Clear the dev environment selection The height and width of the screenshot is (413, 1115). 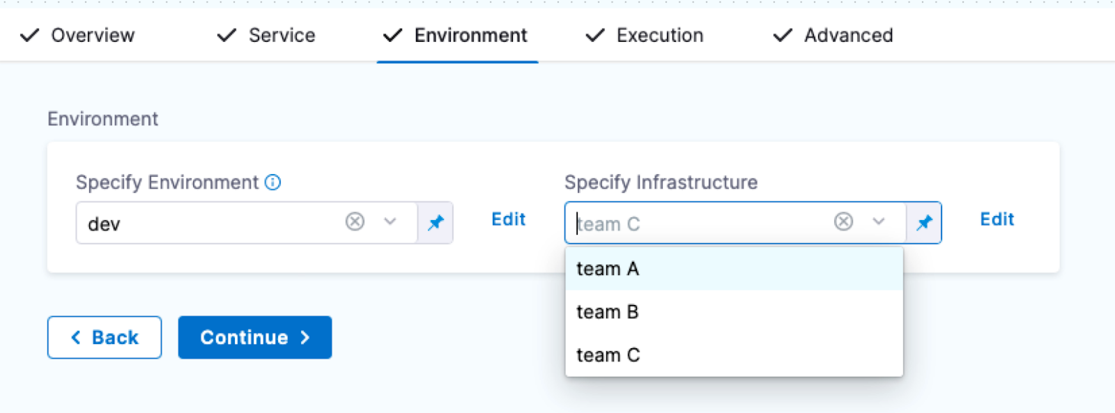point(355,222)
